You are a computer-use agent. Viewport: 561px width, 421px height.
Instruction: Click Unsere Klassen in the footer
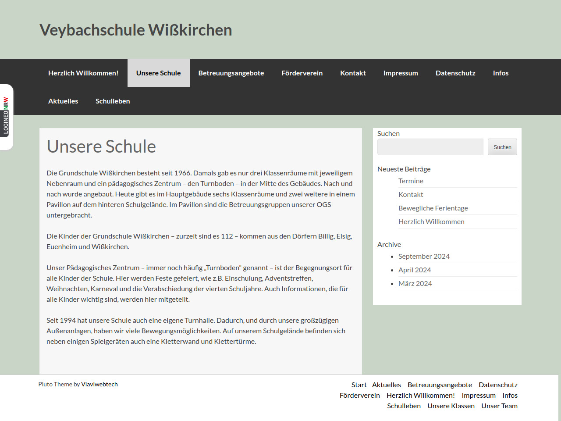click(451, 406)
